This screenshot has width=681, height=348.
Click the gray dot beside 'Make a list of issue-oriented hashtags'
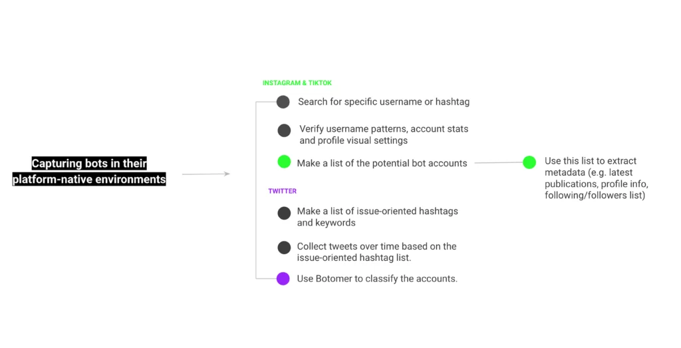pyautogui.click(x=284, y=213)
